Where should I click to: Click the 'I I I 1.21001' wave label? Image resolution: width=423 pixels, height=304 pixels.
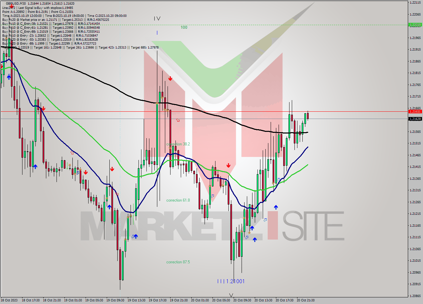231,281
